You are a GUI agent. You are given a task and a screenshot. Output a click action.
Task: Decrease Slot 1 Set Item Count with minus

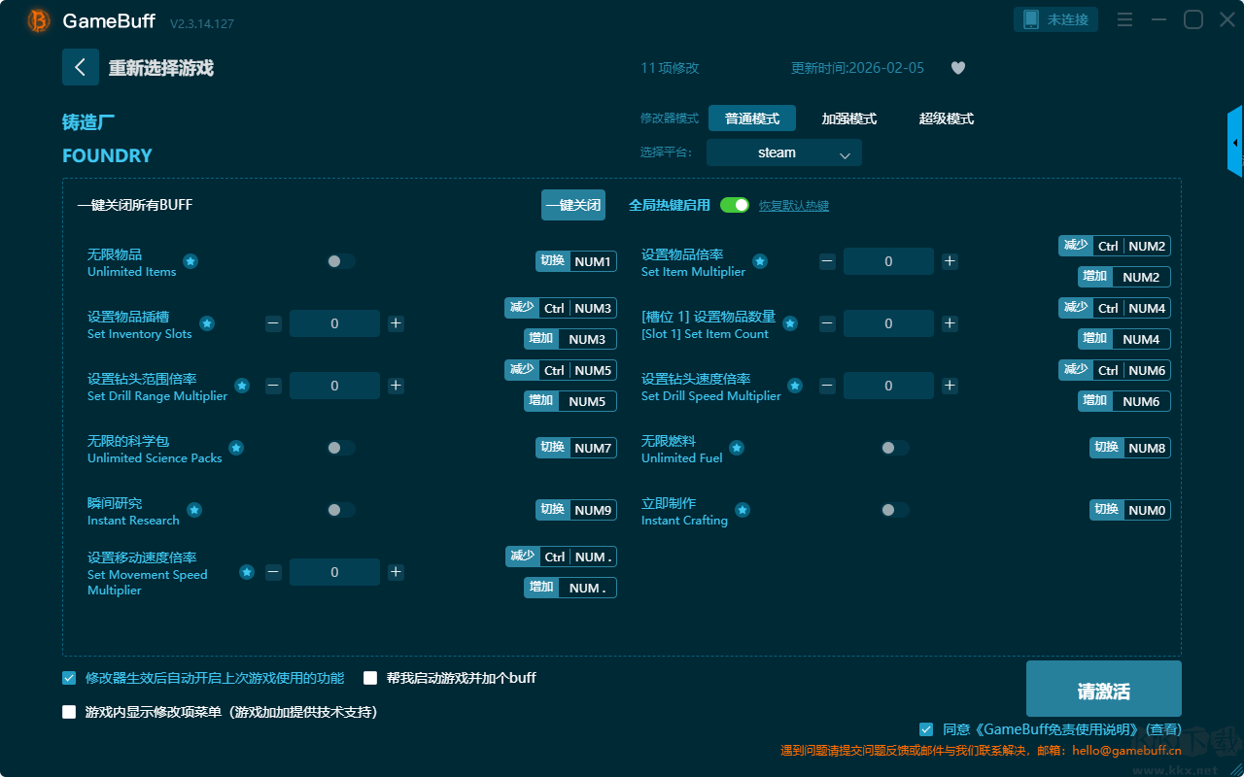point(827,323)
